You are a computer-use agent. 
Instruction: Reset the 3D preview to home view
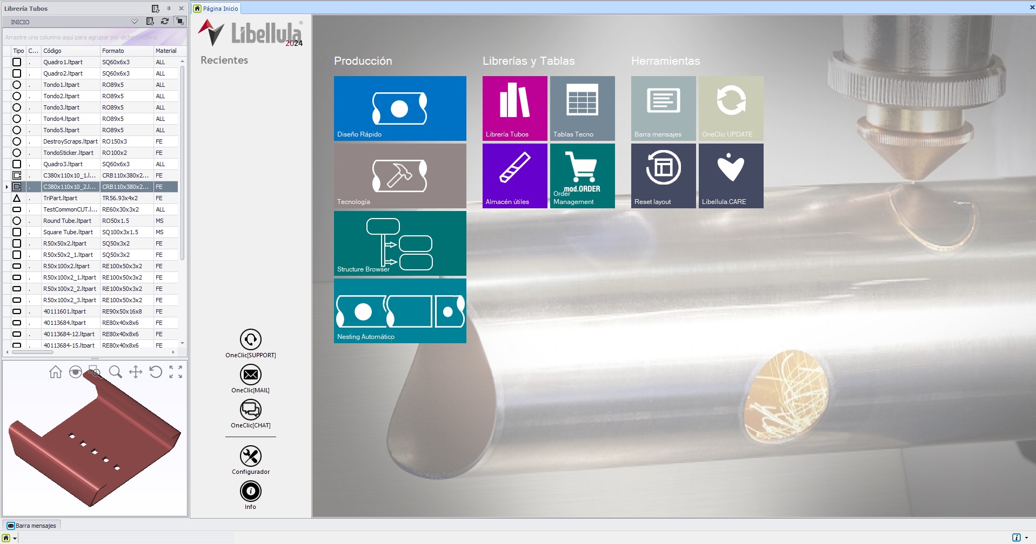click(x=55, y=372)
